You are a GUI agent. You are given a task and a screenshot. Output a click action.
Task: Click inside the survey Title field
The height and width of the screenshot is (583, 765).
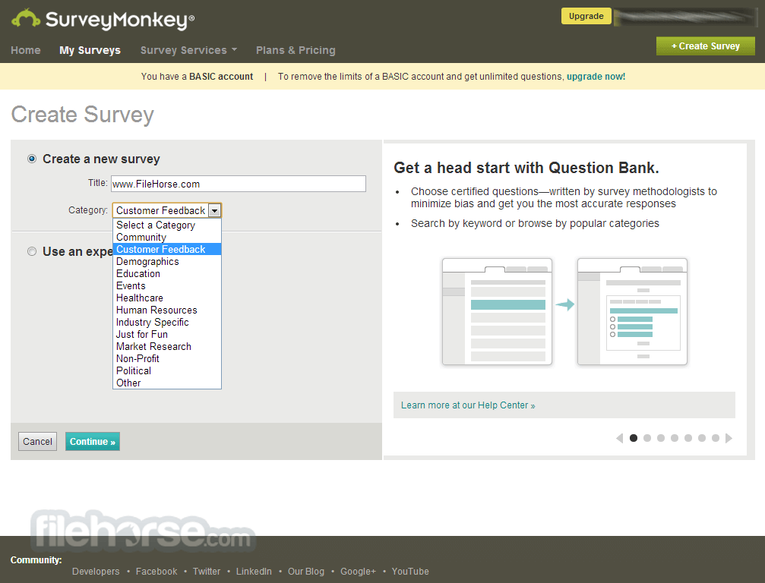click(238, 184)
